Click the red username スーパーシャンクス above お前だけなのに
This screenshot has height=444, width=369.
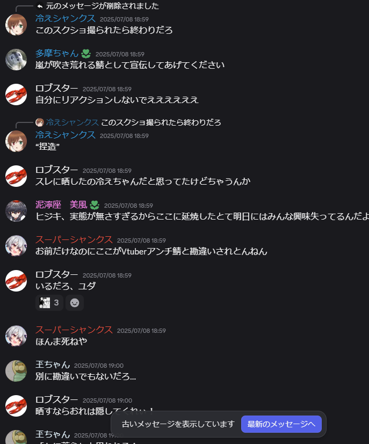(74, 240)
